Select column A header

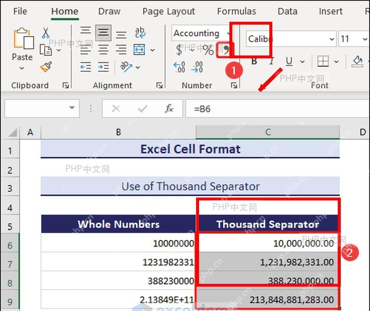pos(30,132)
